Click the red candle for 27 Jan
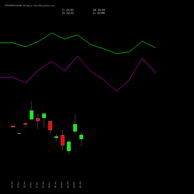Image resolution: width=194 pixels, height=194 pixels. click(38, 120)
